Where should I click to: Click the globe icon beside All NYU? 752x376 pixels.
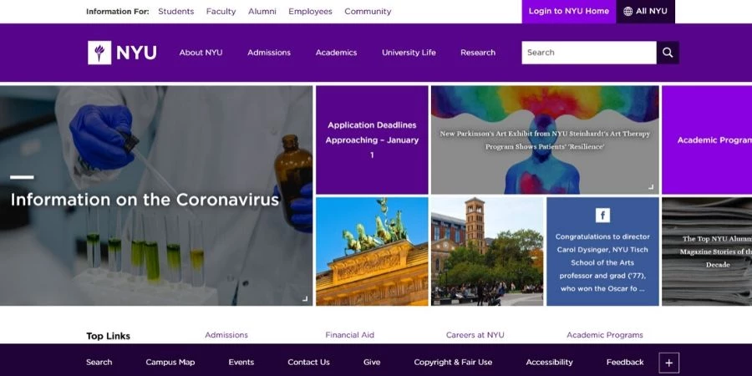(x=628, y=11)
